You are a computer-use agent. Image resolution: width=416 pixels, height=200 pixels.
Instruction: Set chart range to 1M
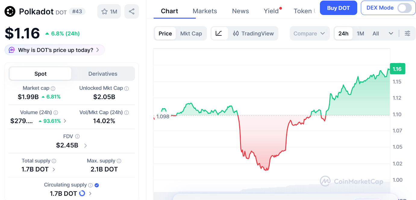tap(360, 33)
